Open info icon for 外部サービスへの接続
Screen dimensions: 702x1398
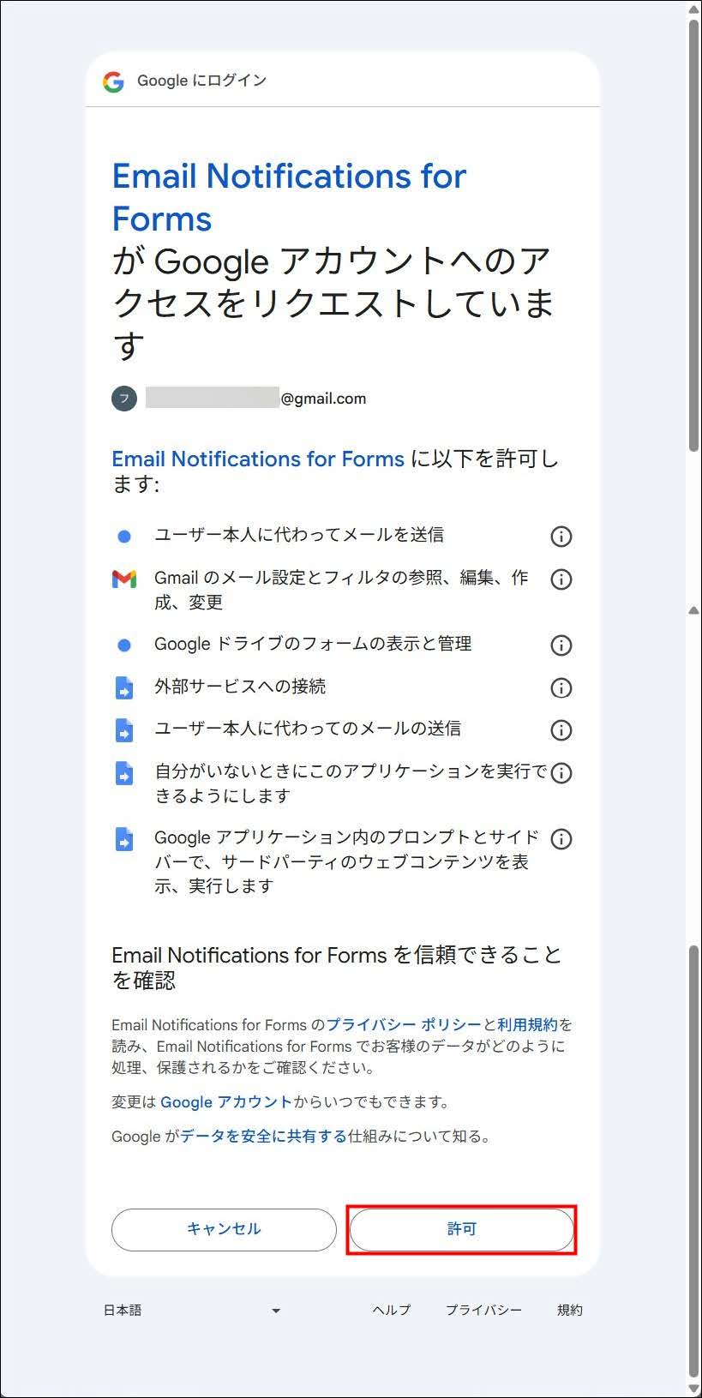(x=561, y=687)
